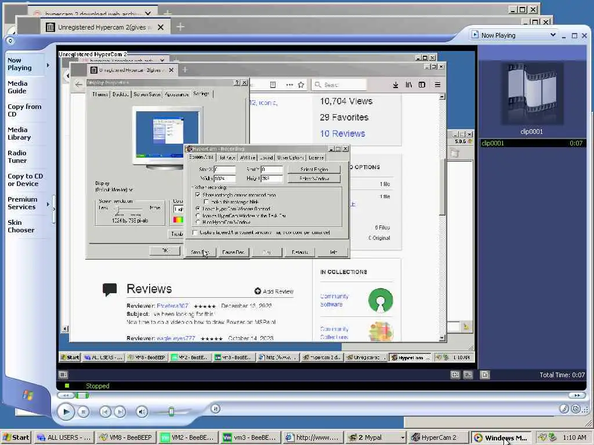Screen dimensions: 594x445
Task: Click the full screen view icon
Action: 468,375
